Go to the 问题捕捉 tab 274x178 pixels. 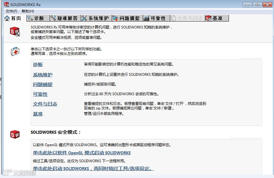point(127,18)
